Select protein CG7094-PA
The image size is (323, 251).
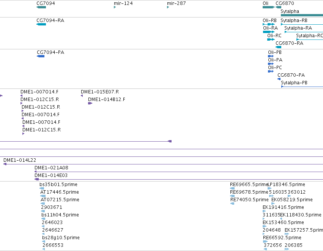click(41, 56)
